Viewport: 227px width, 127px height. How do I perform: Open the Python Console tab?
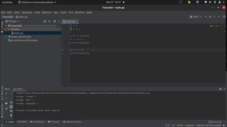(72, 122)
